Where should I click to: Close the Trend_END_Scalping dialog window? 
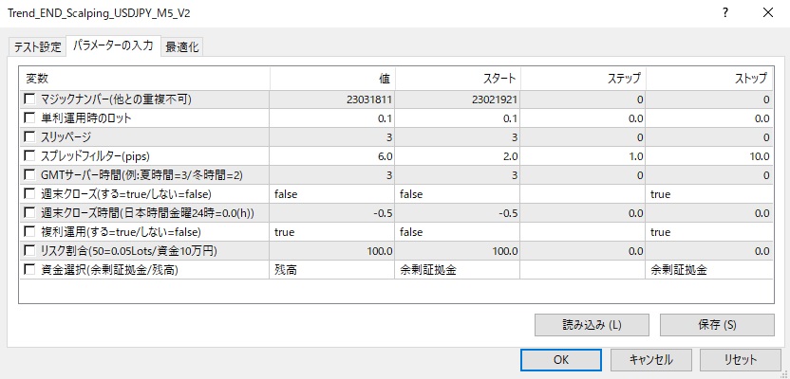[768, 13]
